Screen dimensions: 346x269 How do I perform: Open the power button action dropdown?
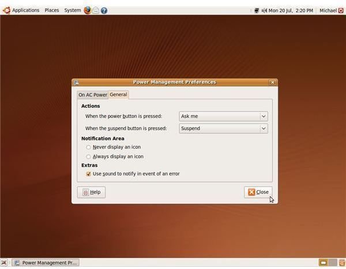pyautogui.click(x=224, y=116)
